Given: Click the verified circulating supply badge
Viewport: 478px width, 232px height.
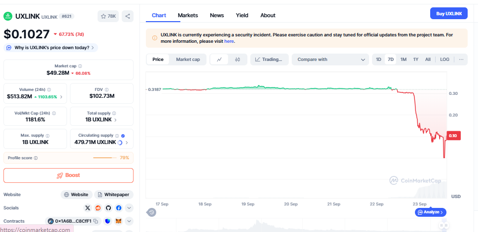Looking at the screenshot, I should 123,136.
